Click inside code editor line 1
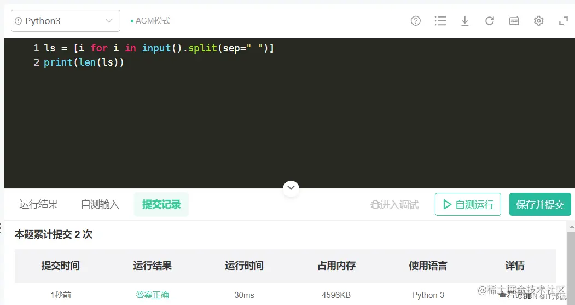575x305 pixels. click(159, 48)
